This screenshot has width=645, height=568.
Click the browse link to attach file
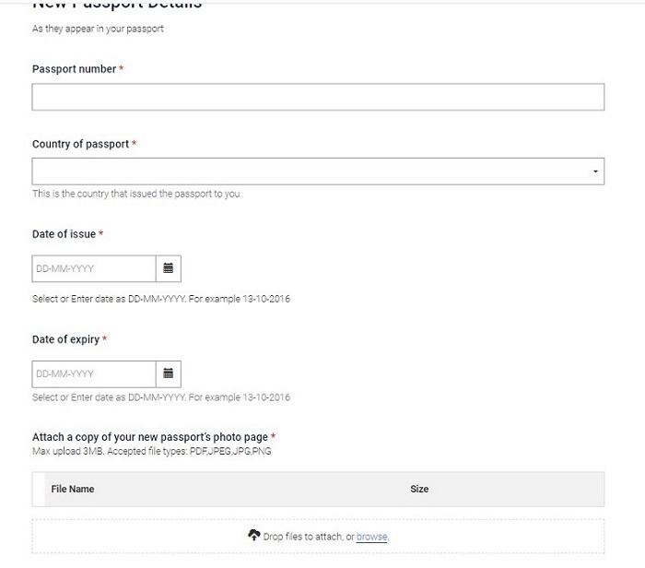point(371,537)
